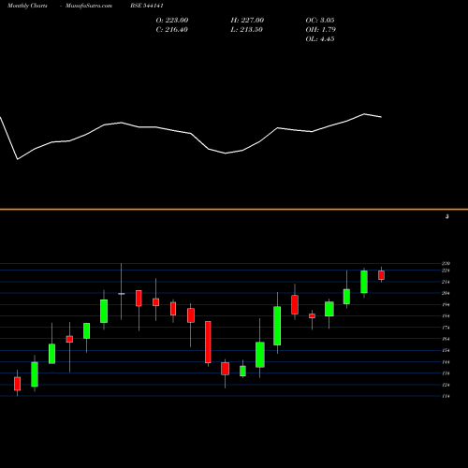Click the 230 price axis label
The width and height of the screenshot is (468, 468).
pyautogui.click(x=446, y=264)
